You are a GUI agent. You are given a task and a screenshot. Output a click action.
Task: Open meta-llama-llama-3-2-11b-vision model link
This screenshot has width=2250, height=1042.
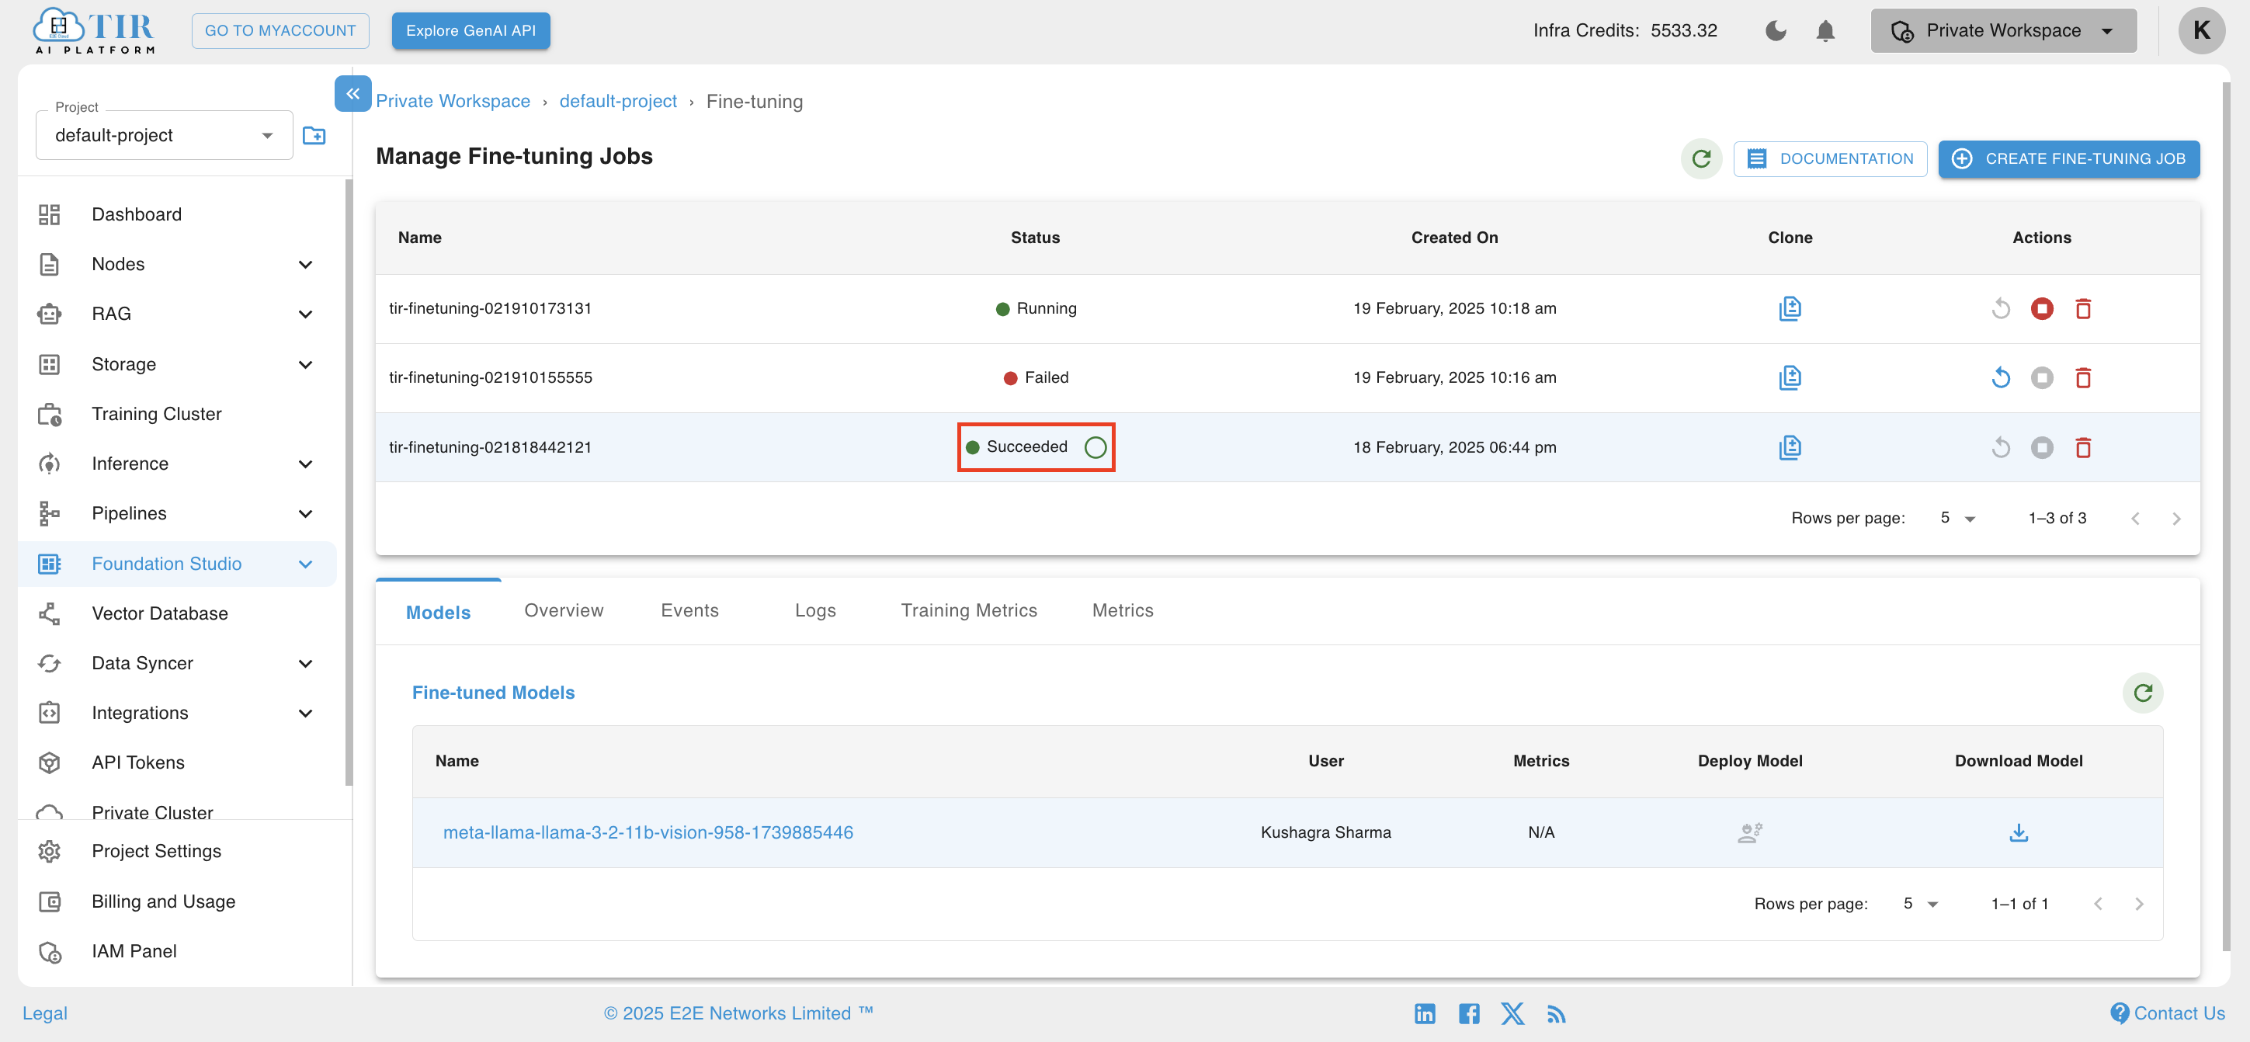[648, 832]
